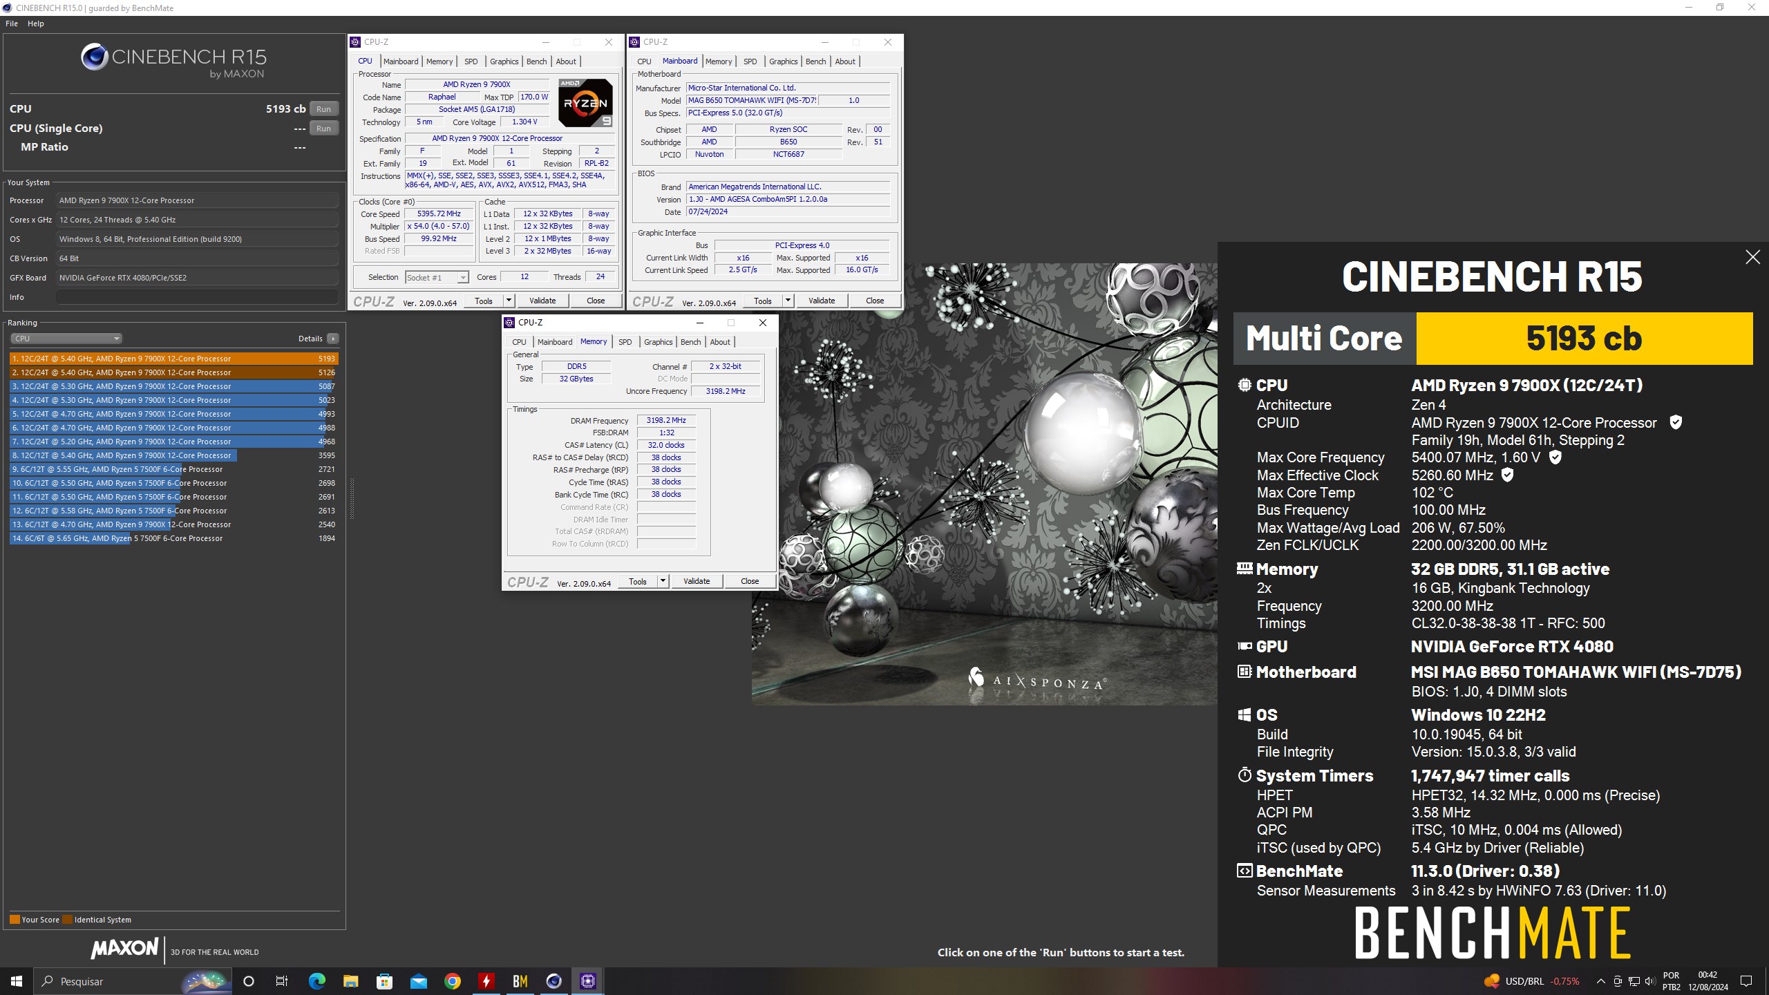Launch Microsoft Edge from taskbar

[x=316, y=981]
